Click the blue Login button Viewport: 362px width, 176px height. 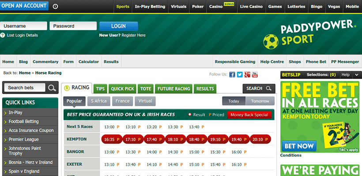coord(119,26)
